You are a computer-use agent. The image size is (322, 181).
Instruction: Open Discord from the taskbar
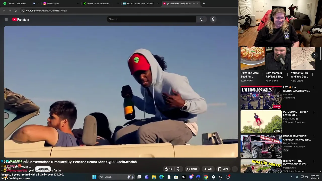coord(191,177)
